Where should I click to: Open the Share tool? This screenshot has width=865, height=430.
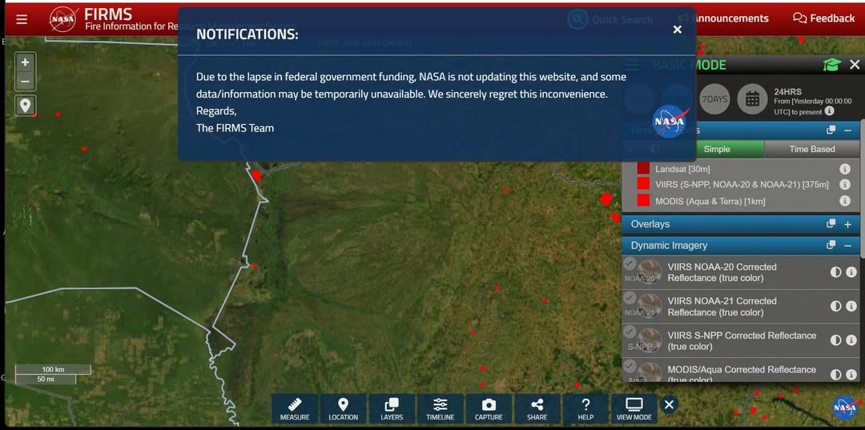click(x=537, y=408)
